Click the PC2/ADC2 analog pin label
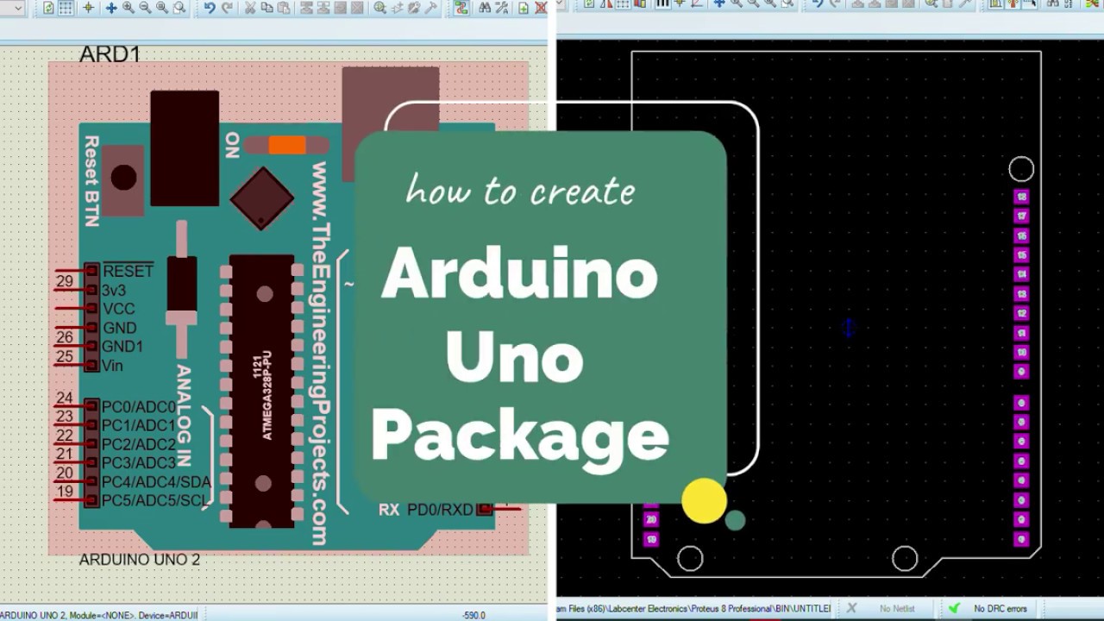Screen dimensions: 1104x621 pyautogui.click(x=139, y=445)
